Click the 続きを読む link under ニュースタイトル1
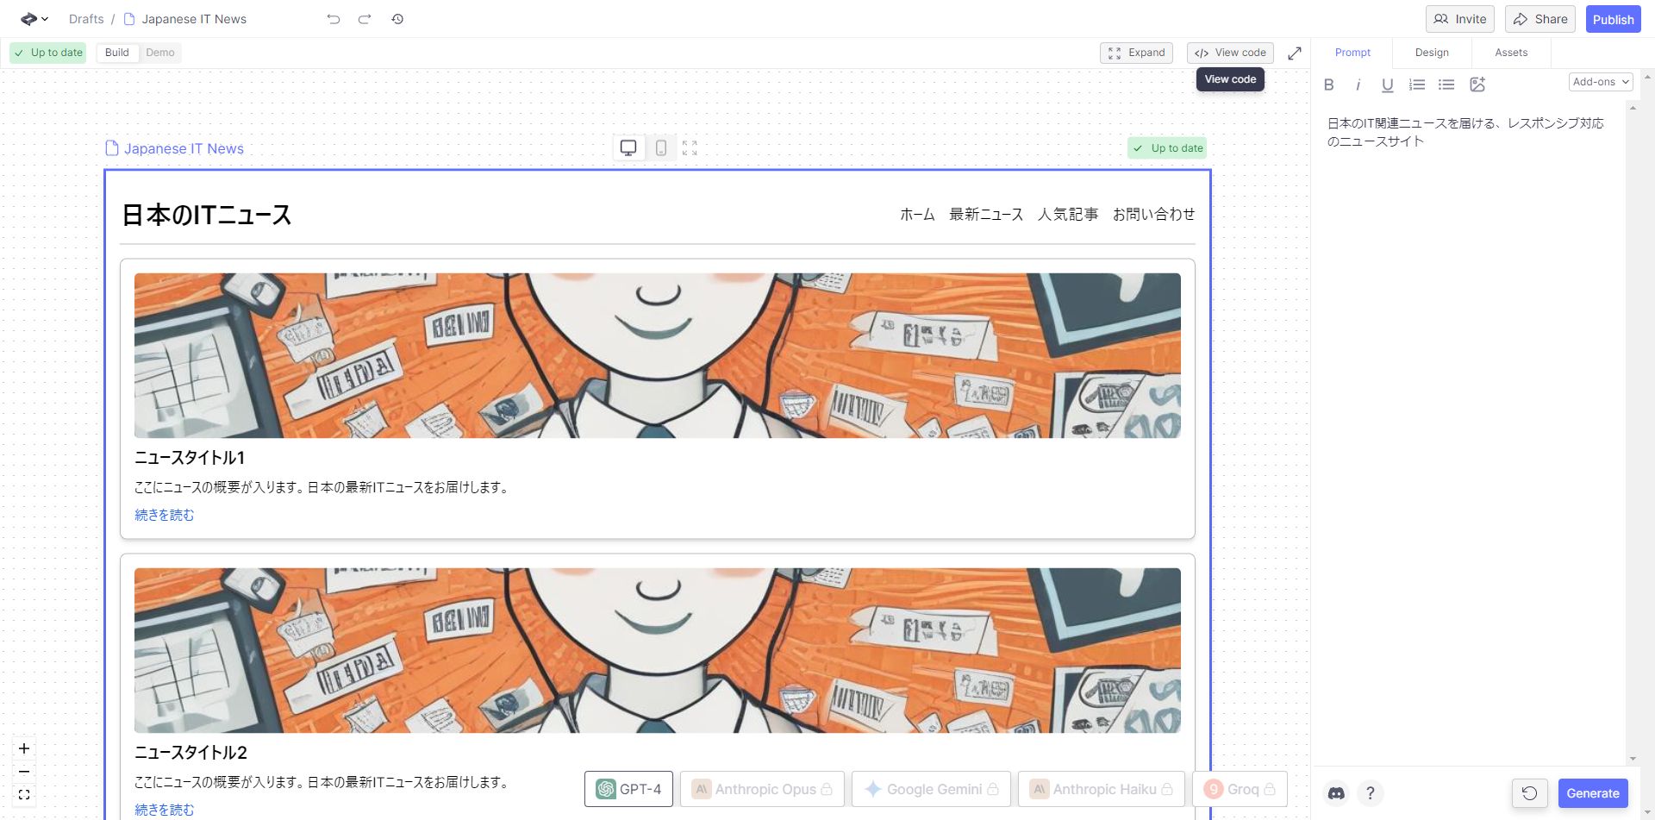 click(164, 514)
